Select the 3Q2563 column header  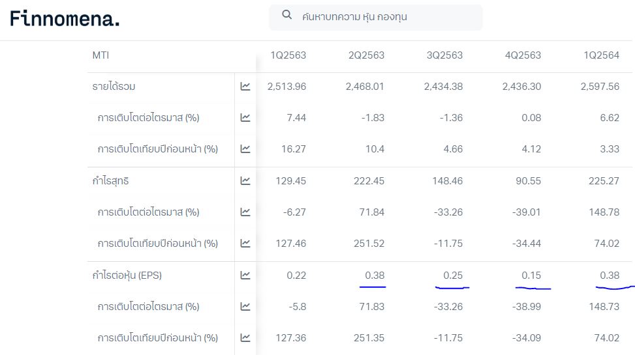pyautogui.click(x=445, y=55)
